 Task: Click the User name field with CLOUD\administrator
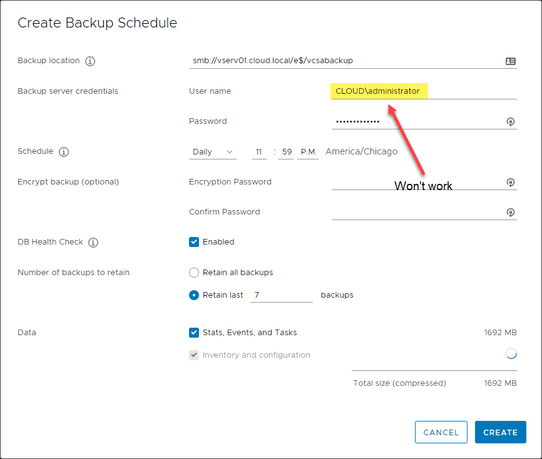[423, 91]
